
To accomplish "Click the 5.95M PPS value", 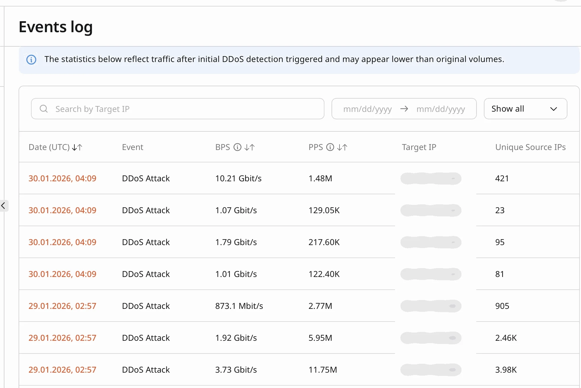I will coord(320,338).
